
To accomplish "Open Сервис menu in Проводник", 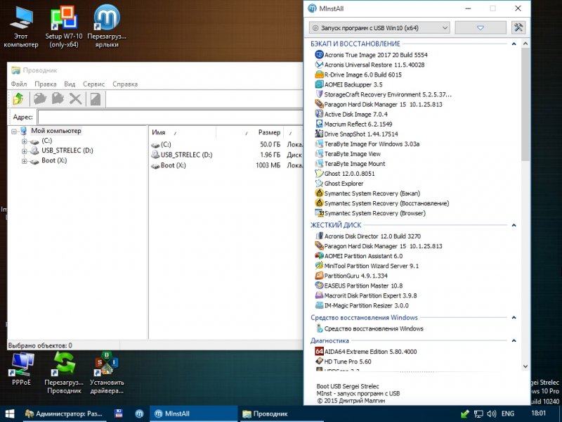I will [x=93, y=84].
